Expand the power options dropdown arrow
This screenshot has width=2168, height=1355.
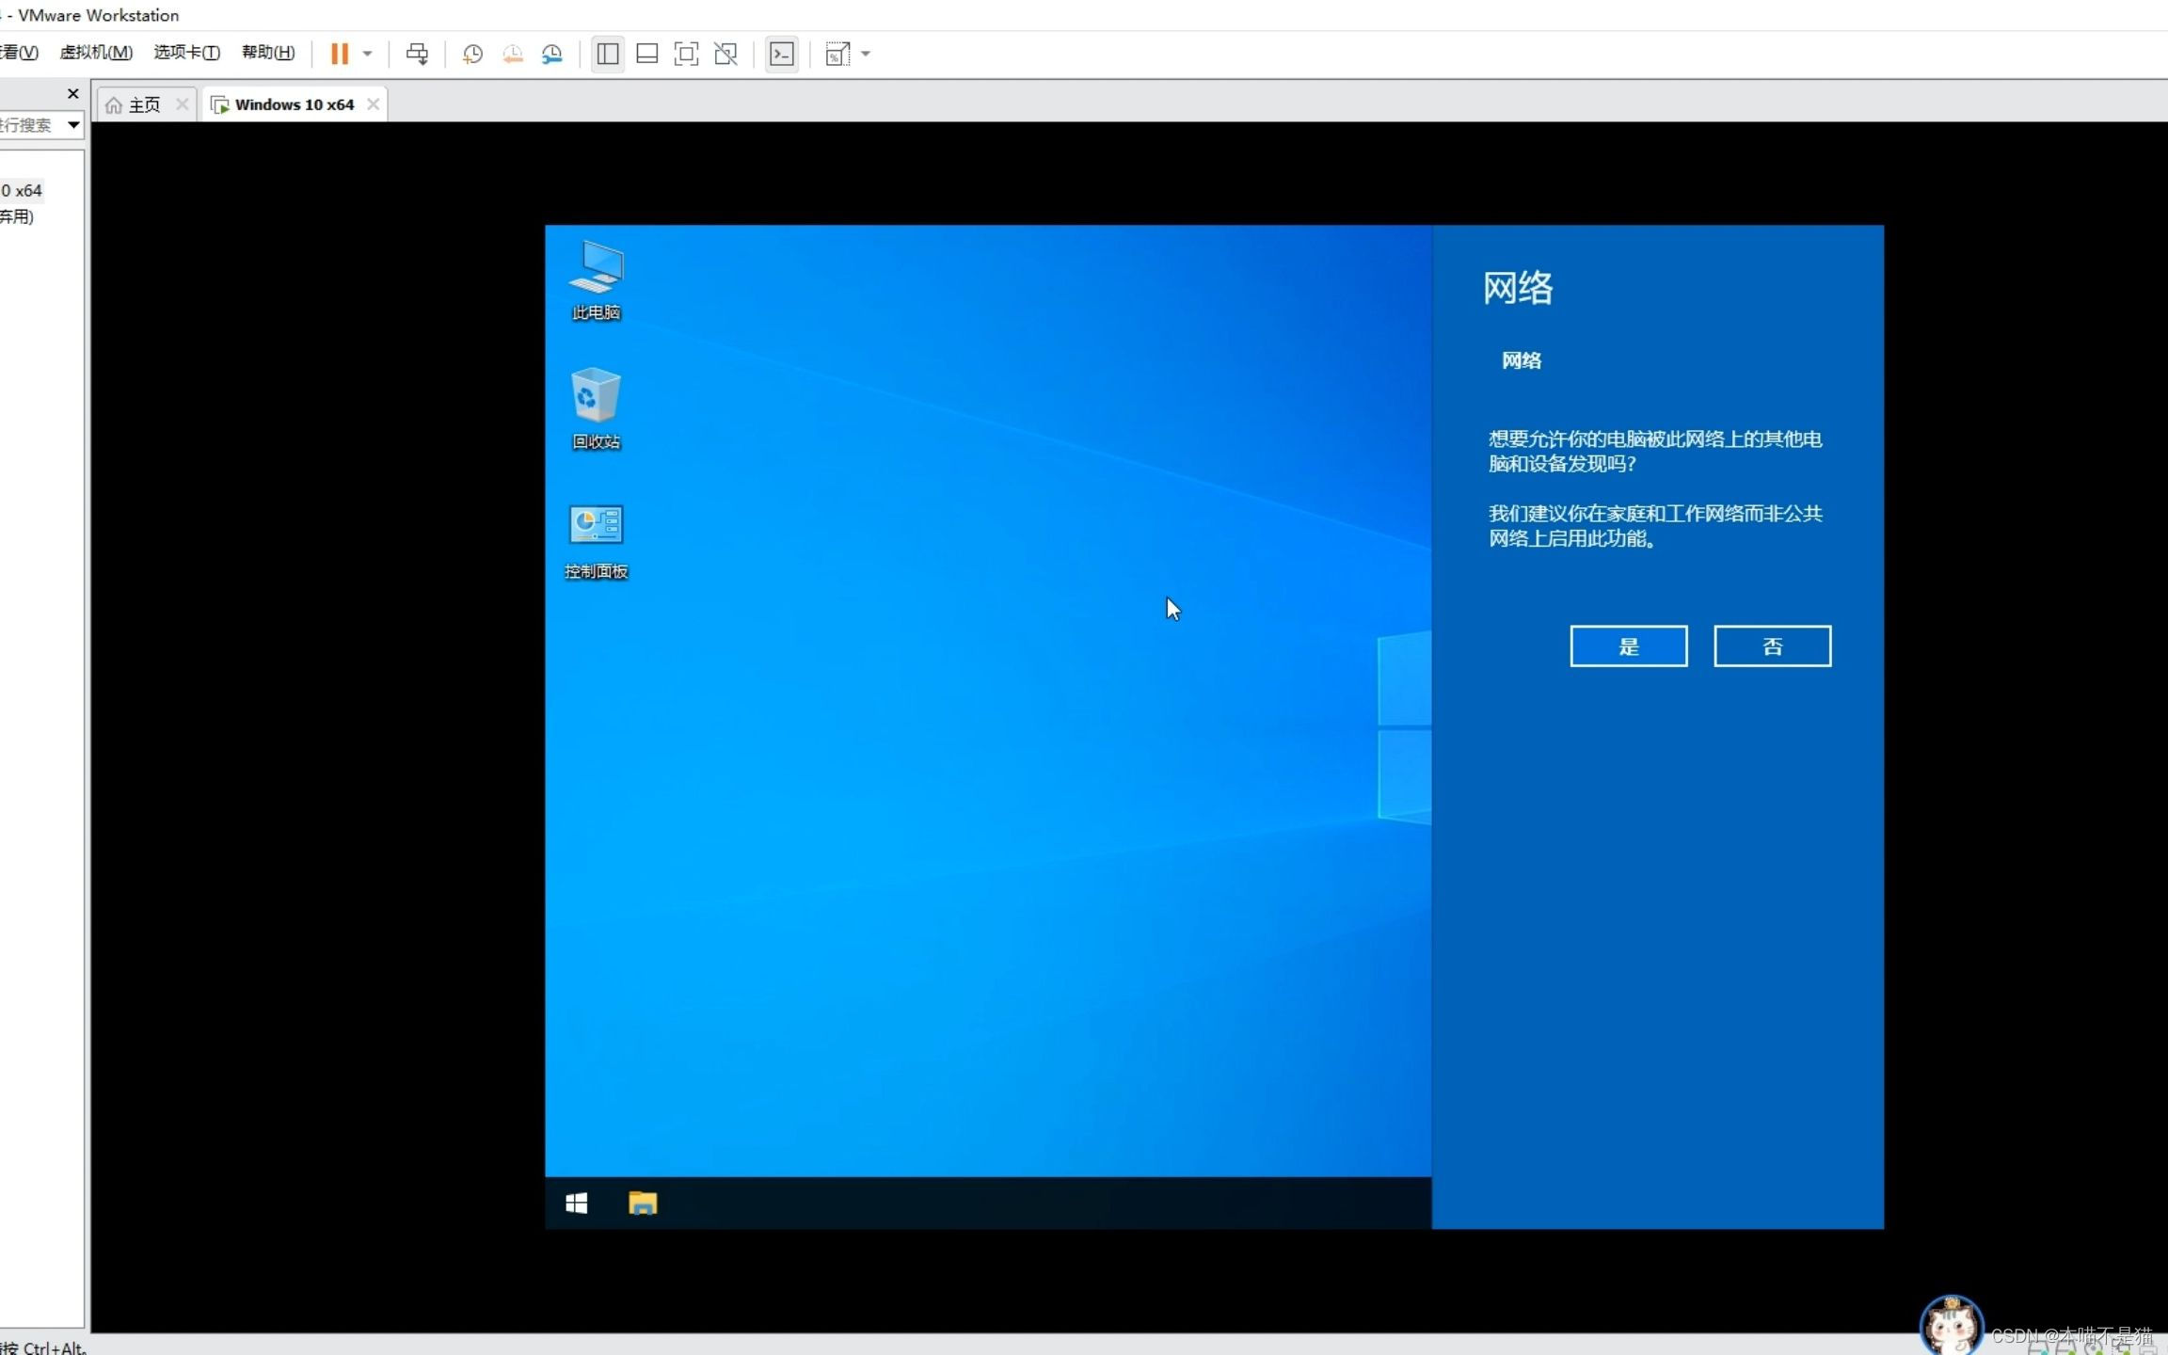click(368, 54)
